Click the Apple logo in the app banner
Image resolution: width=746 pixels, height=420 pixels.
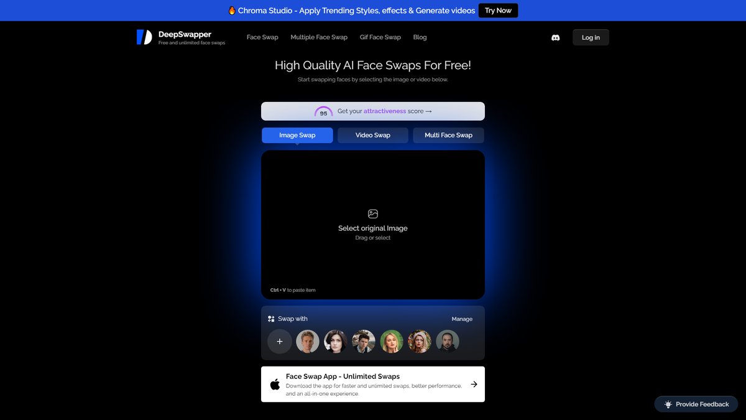275,384
